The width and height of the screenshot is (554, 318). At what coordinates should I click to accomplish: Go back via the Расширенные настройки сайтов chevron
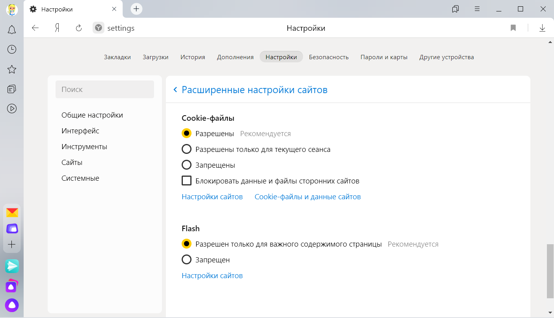[175, 90]
